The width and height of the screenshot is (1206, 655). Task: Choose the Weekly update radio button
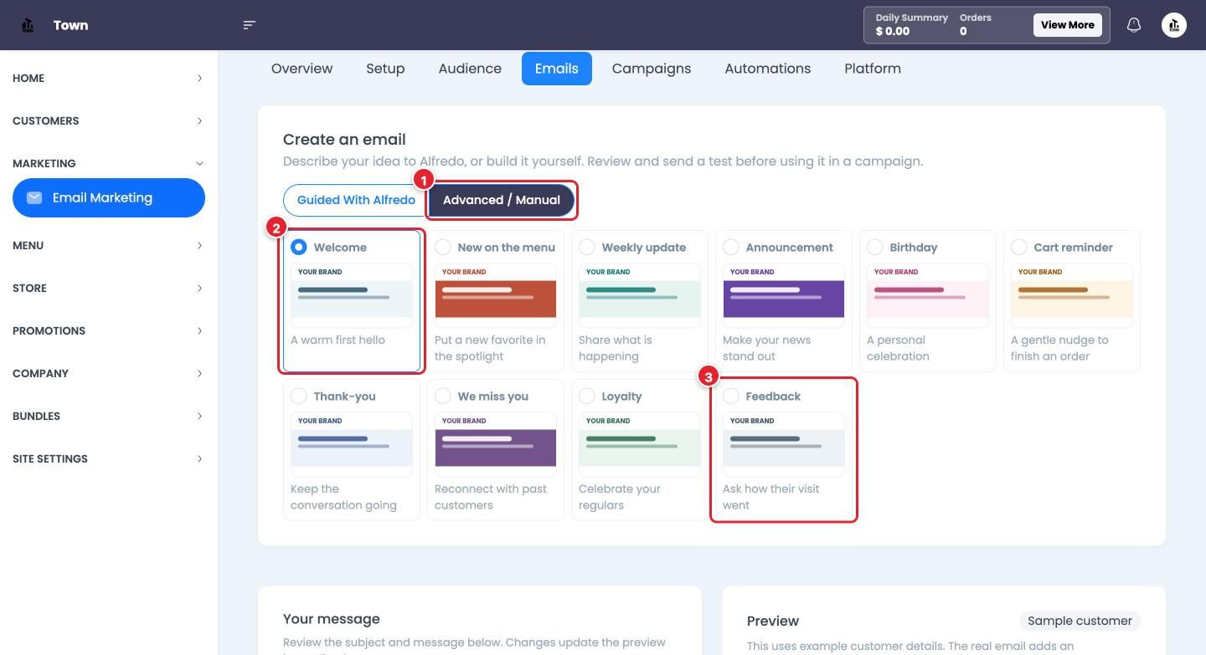point(587,247)
